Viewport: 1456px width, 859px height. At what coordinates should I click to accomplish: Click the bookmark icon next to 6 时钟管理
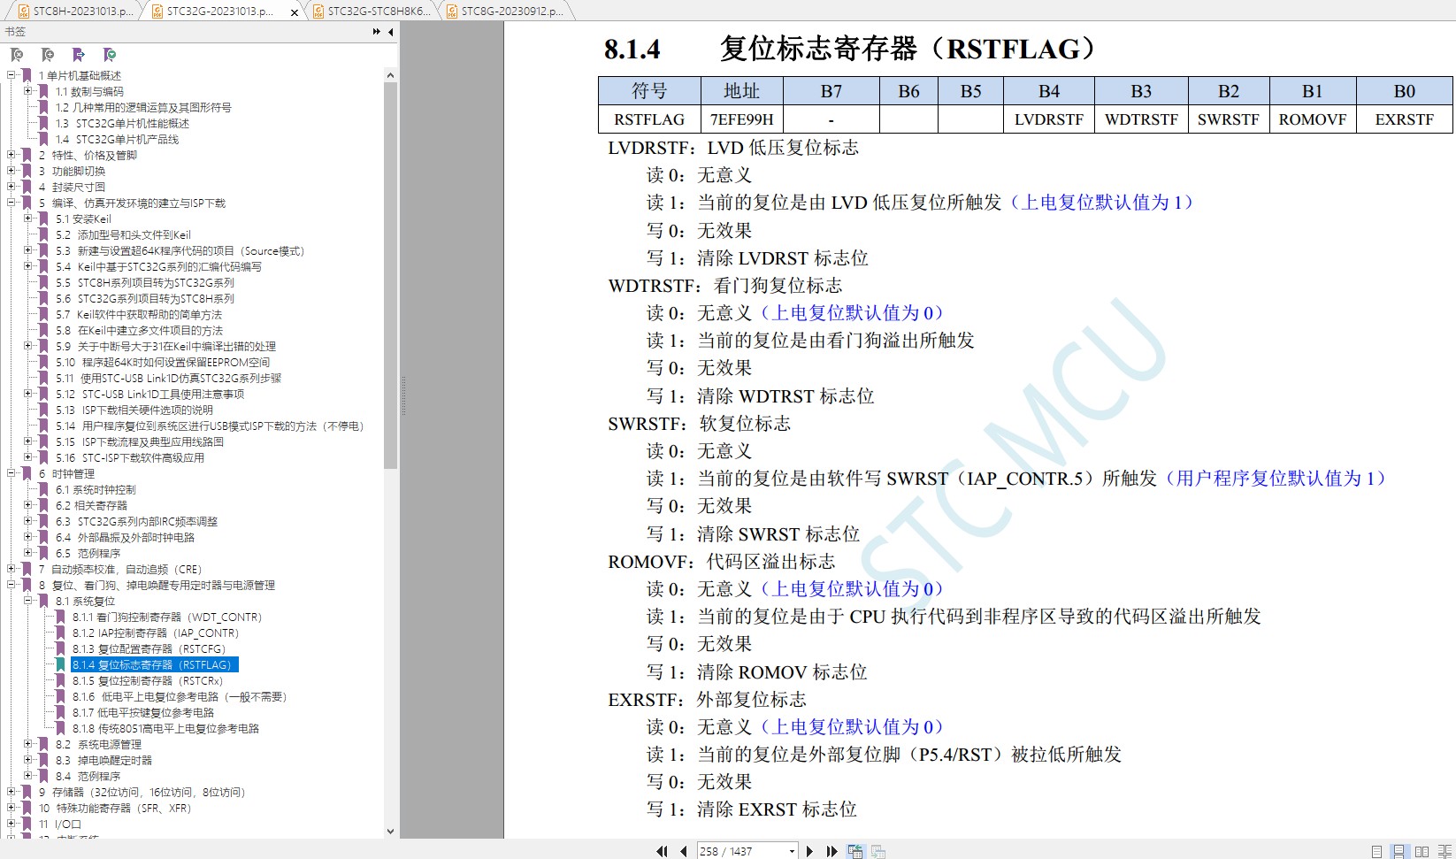[x=27, y=474]
